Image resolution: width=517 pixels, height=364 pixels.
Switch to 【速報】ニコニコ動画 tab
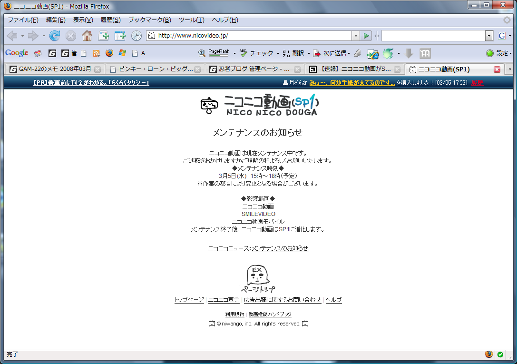click(354, 69)
